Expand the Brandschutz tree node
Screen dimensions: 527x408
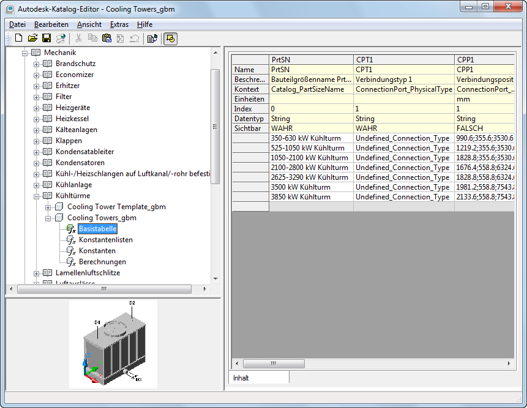(36, 64)
